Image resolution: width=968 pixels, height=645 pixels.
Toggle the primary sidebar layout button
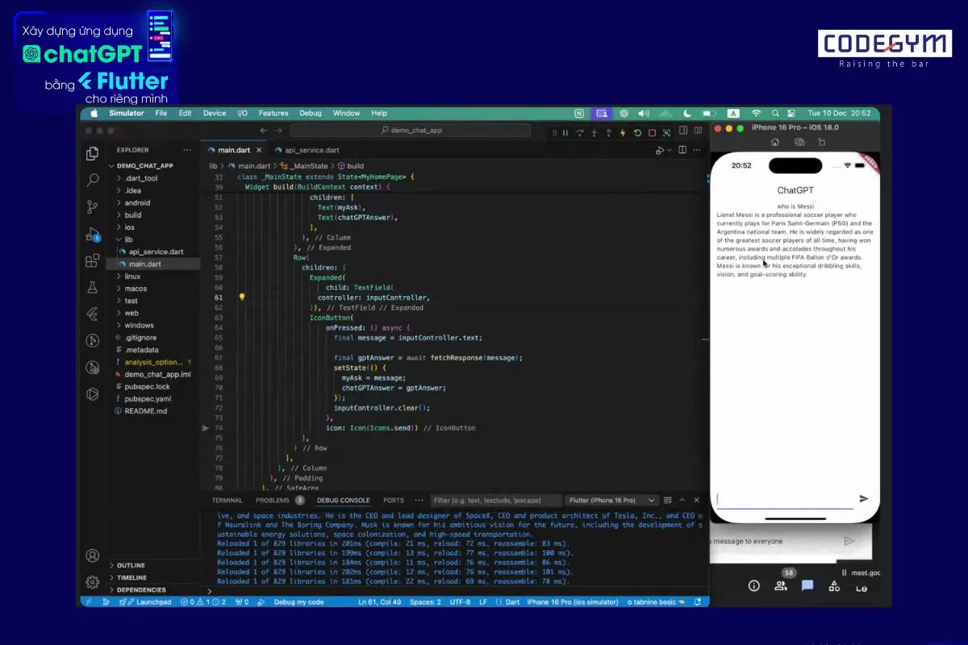(x=683, y=131)
